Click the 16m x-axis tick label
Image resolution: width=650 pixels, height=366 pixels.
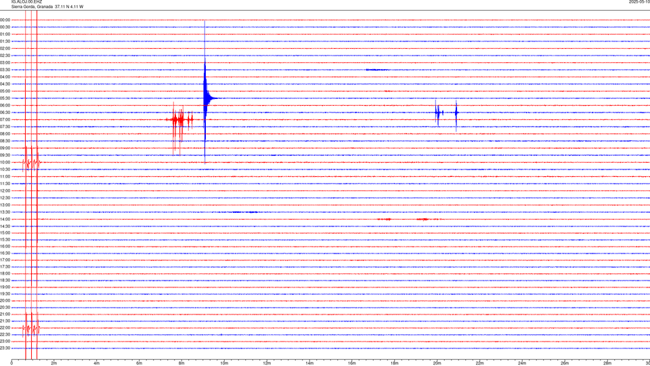tap(352, 363)
